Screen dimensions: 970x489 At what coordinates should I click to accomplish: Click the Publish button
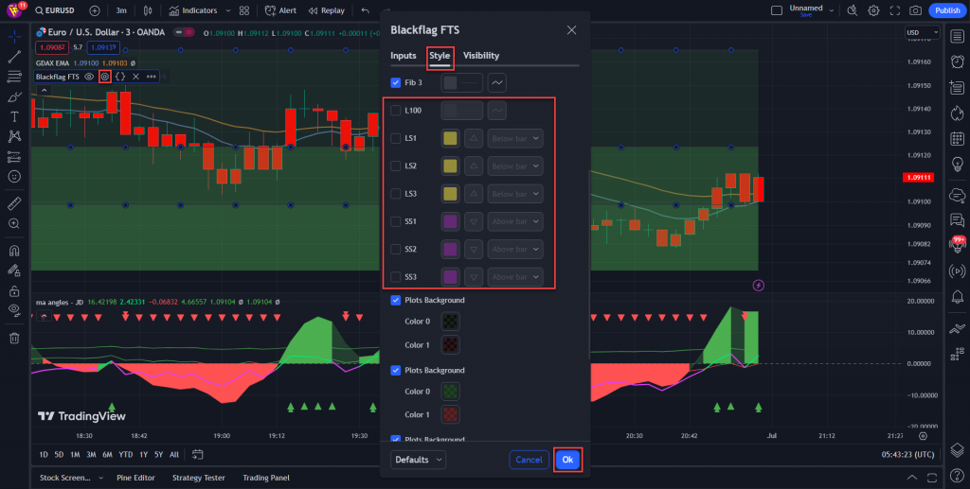(947, 10)
